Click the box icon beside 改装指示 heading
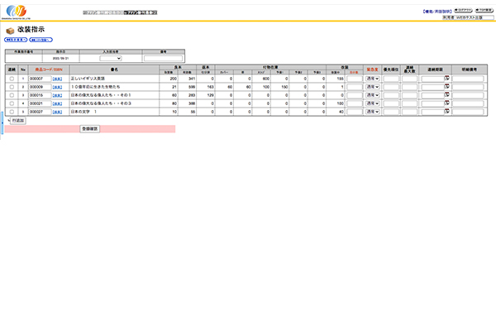Viewport: 496px width, 331px height. click(x=10, y=29)
